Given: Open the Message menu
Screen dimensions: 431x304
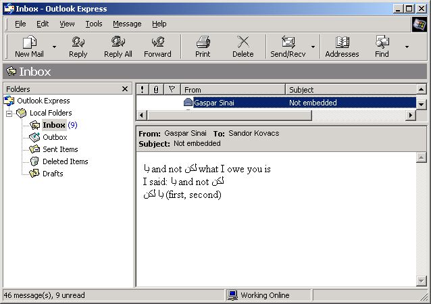Looking at the screenshot, I should tap(127, 24).
